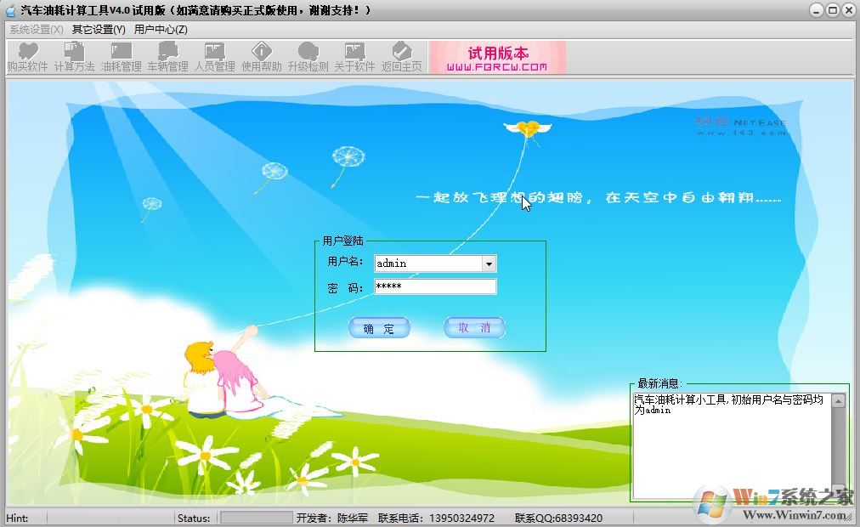Open 油耗管理 (Fuel Consumption Management)
This screenshot has width=860, height=527.
tap(122, 58)
